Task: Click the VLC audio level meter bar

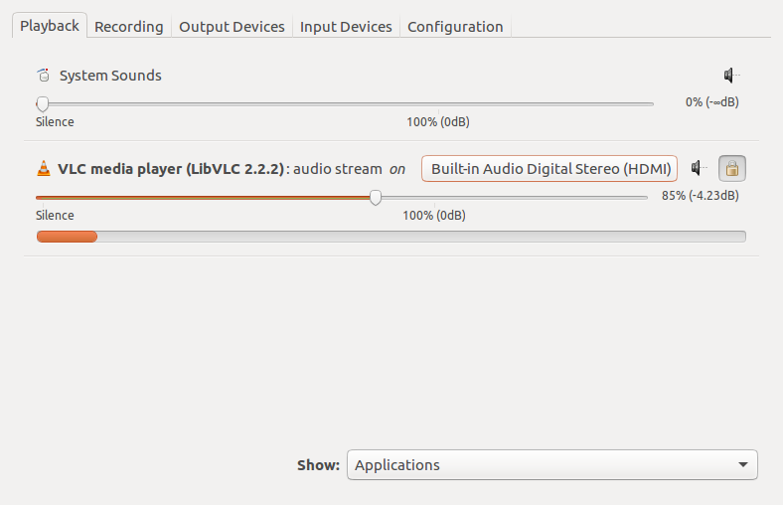Action: tap(391, 237)
